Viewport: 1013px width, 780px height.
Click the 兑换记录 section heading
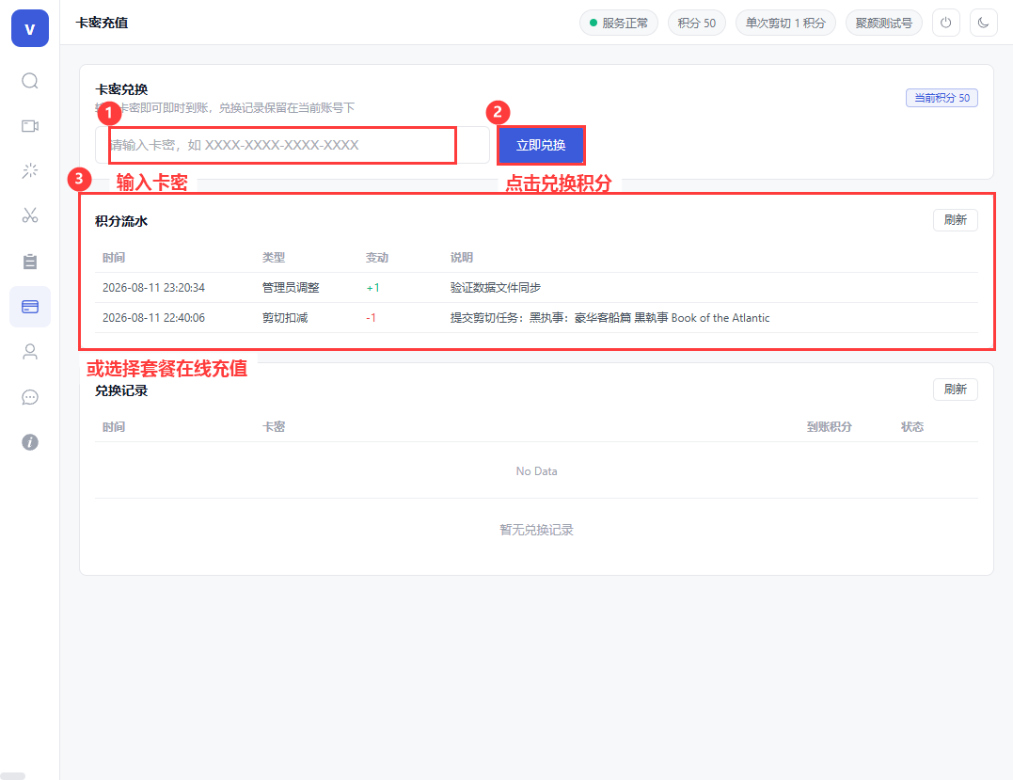(121, 390)
